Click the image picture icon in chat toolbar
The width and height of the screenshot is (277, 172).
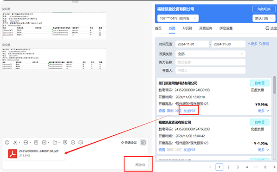(26, 142)
